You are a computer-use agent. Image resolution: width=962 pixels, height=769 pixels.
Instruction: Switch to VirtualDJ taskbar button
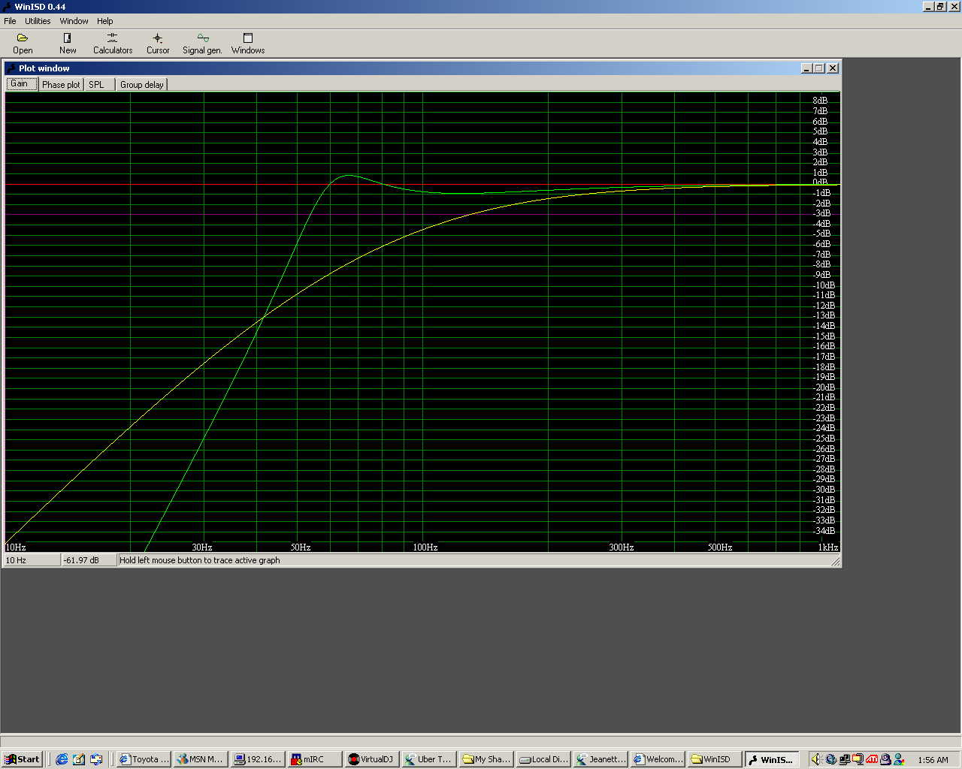point(371,759)
